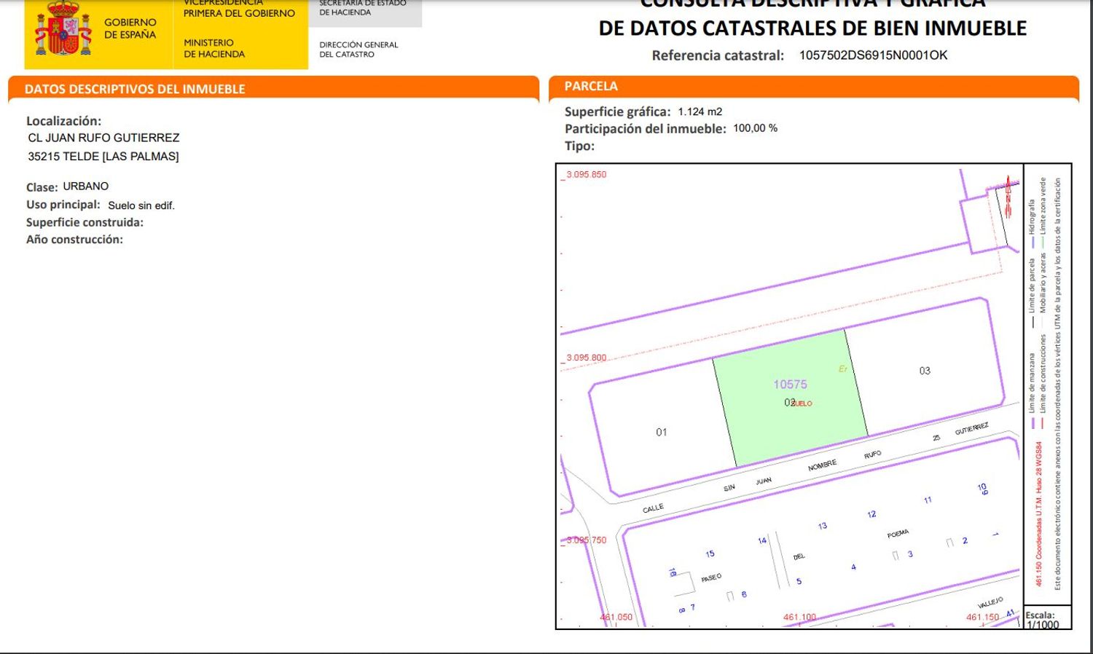The image size is (1093, 654).
Task: Select the '100,00 %' participation value
Action: (755, 128)
